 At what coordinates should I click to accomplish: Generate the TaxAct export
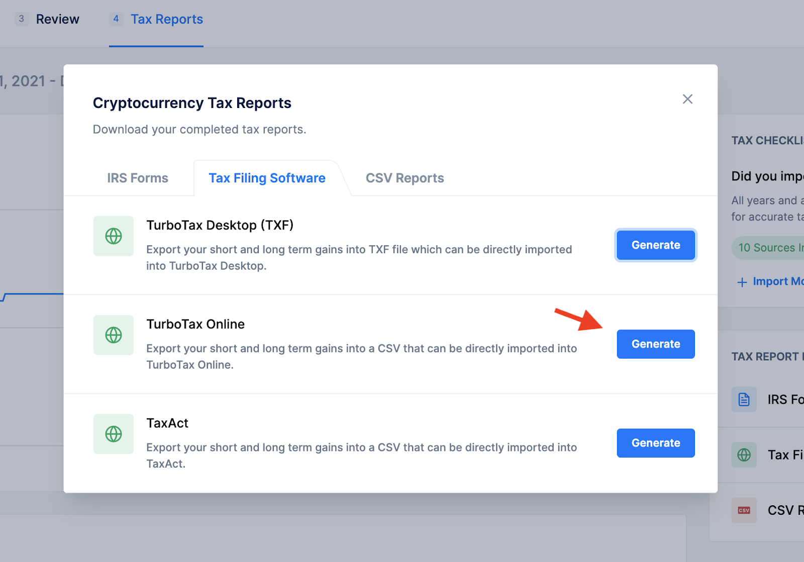pyautogui.click(x=655, y=443)
